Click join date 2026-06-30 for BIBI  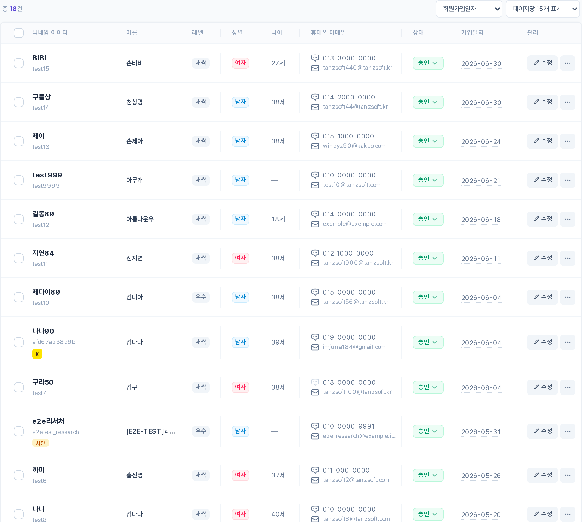pos(481,64)
